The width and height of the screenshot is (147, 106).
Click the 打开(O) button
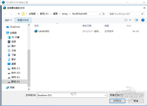(x=117, y=101)
